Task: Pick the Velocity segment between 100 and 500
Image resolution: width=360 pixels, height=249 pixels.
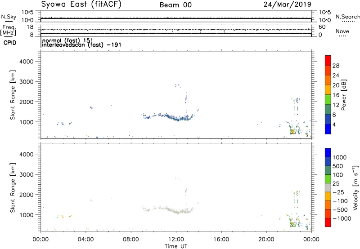Action: tap(328, 170)
